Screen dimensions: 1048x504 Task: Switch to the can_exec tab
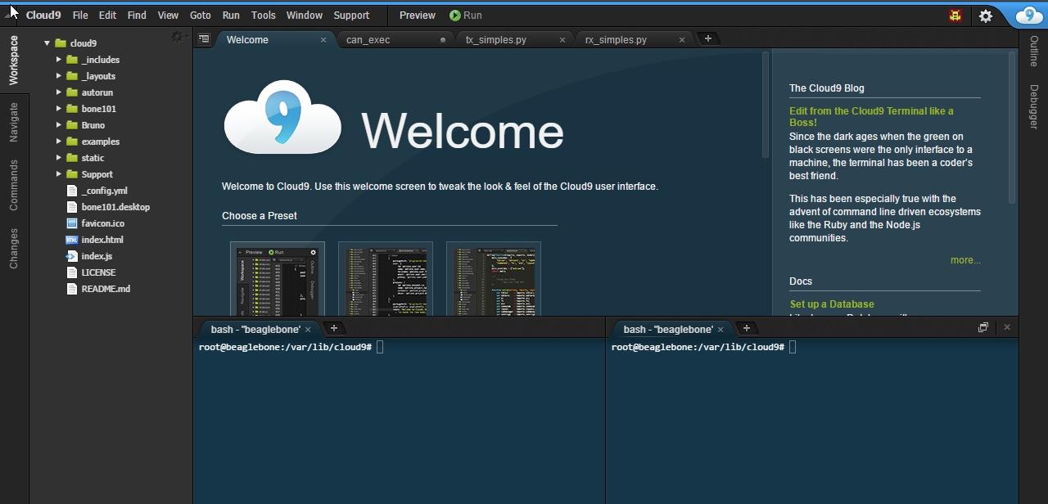[x=368, y=40]
